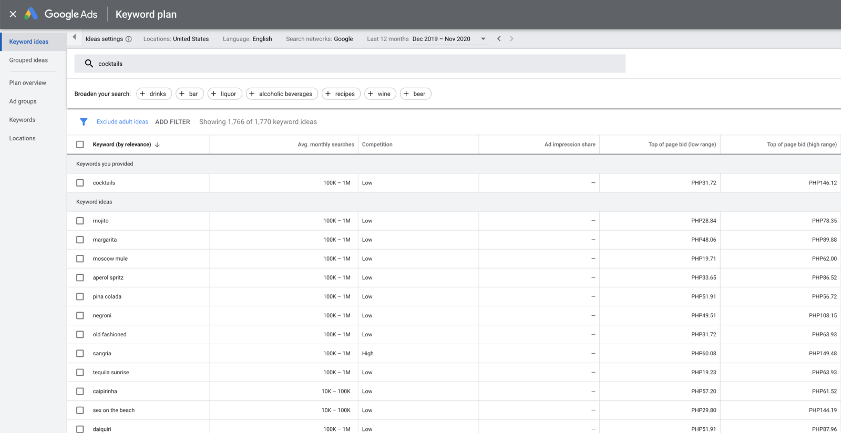Sort by Avg. monthly searches column header
Image resolution: width=841 pixels, height=433 pixels.
326,145
